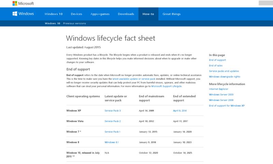Click the Latest update or service pack header
Viewport: 273px width, 164px height.
coord(116,98)
